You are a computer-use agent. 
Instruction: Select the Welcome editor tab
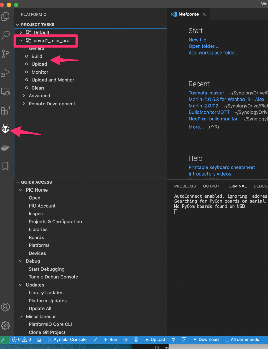(188, 14)
